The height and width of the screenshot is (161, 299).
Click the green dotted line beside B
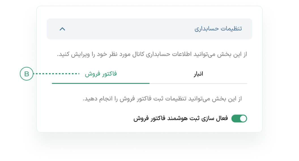(x=57, y=74)
